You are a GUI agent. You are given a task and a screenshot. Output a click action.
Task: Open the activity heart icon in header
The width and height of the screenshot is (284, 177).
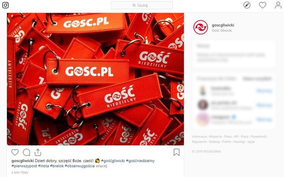(262, 5)
